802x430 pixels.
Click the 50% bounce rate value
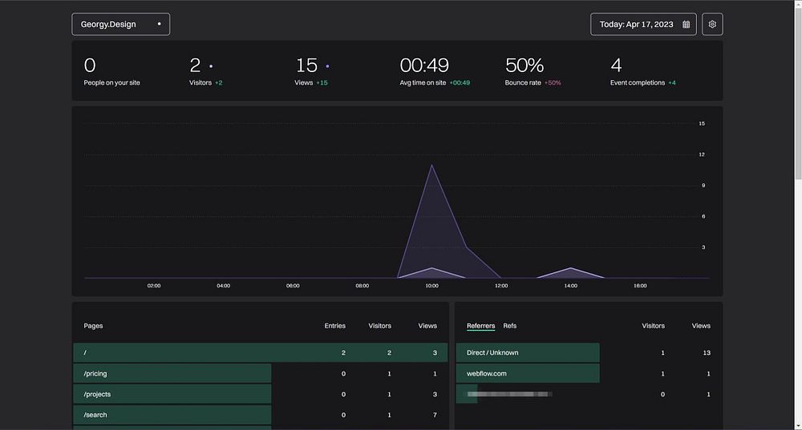point(525,66)
